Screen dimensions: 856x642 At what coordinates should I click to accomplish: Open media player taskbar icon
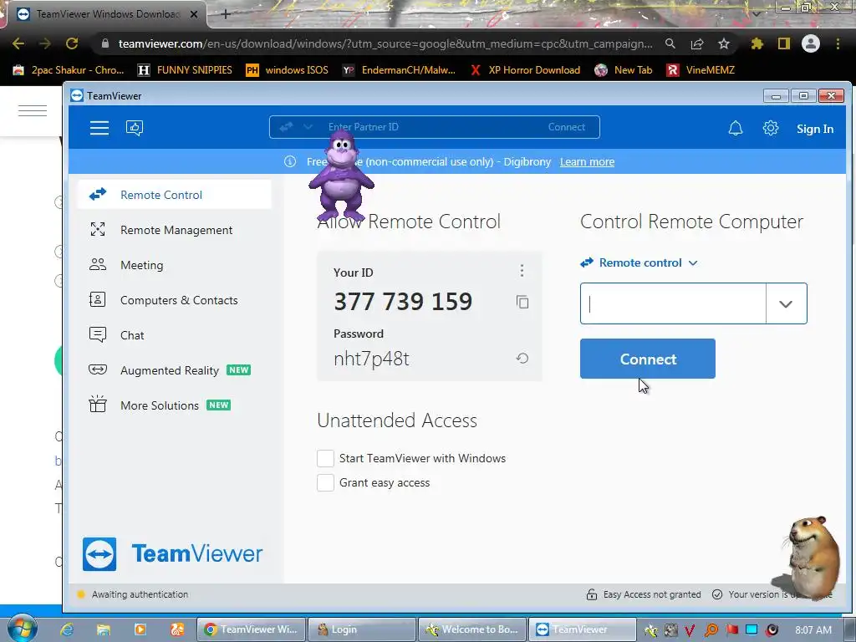pos(140,629)
